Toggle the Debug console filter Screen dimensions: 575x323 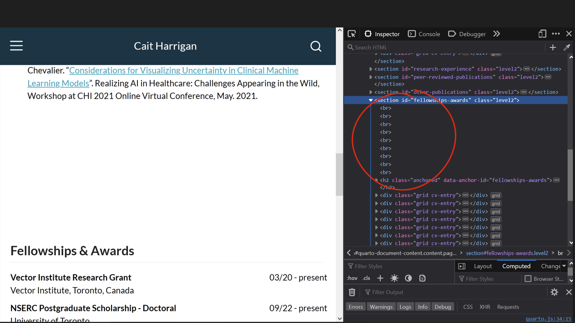(x=443, y=307)
